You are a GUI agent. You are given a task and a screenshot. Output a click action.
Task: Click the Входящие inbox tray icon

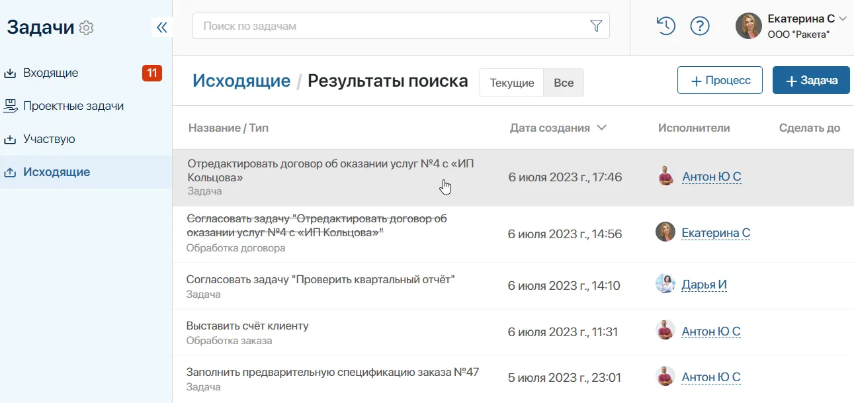(x=10, y=73)
